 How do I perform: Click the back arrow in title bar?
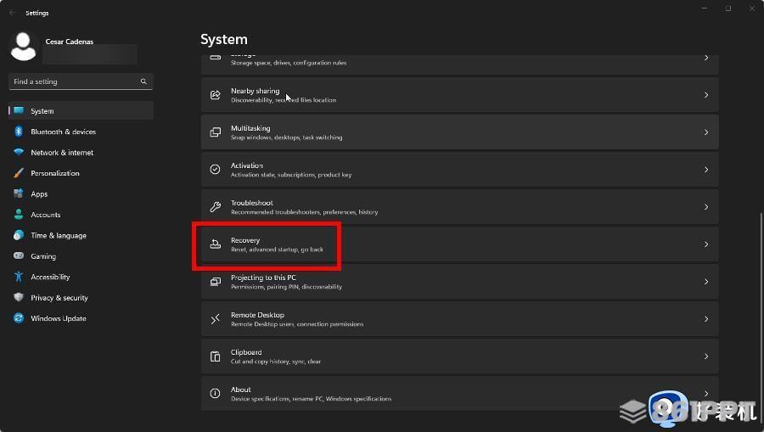12,13
